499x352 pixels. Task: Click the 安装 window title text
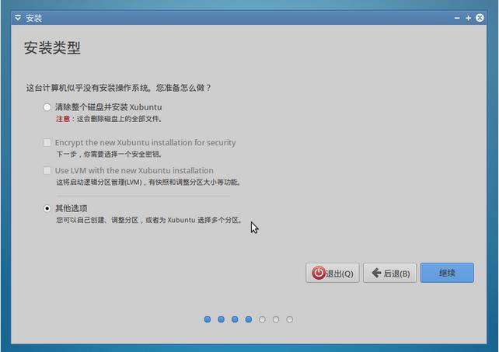coord(33,18)
